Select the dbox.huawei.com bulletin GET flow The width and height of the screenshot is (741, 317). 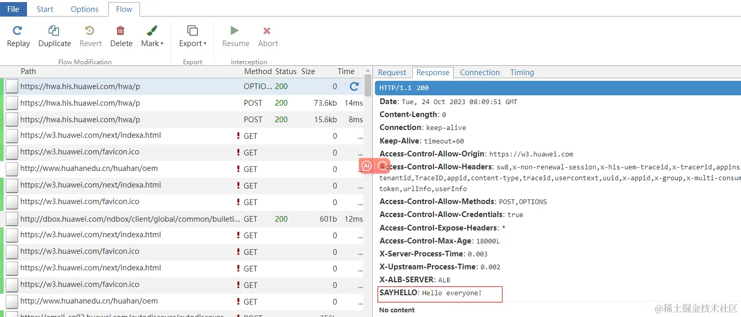coord(183,219)
